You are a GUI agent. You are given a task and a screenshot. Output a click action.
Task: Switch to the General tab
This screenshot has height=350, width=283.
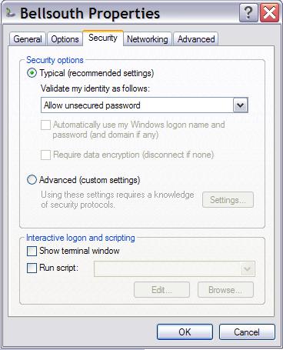[x=28, y=39]
